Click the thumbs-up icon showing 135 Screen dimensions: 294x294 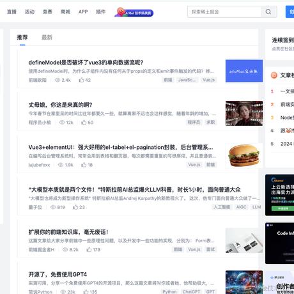click(86, 291)
